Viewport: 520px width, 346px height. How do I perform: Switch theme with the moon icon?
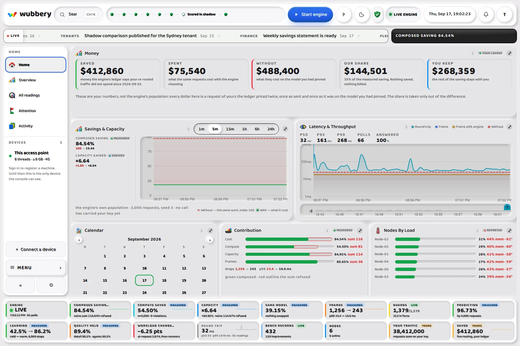tap(362, 15)
